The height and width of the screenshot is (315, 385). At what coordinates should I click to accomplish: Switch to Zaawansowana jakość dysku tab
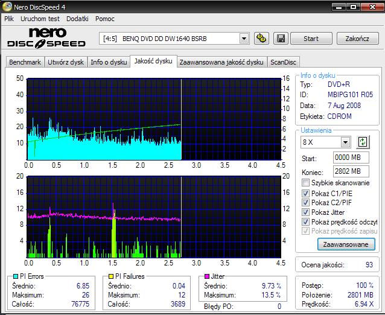click(221, 62)
